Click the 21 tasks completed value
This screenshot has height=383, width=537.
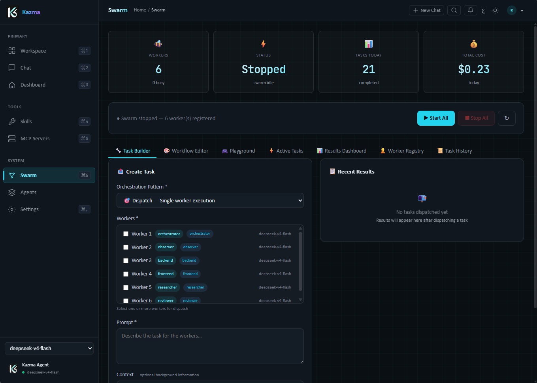pos(369,70)
